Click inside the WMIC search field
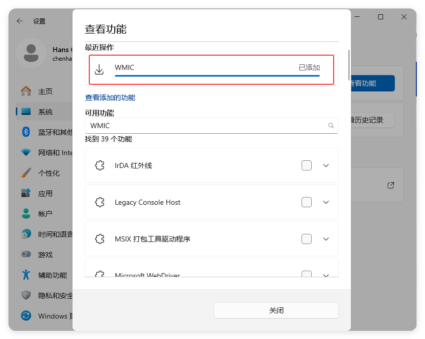The height and width of the screenshot is (339, 425). point(204,125)
